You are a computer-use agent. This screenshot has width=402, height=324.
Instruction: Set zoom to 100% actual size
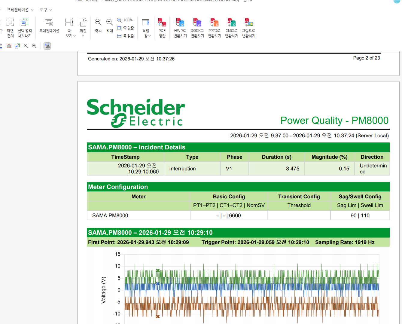point(125,20)
